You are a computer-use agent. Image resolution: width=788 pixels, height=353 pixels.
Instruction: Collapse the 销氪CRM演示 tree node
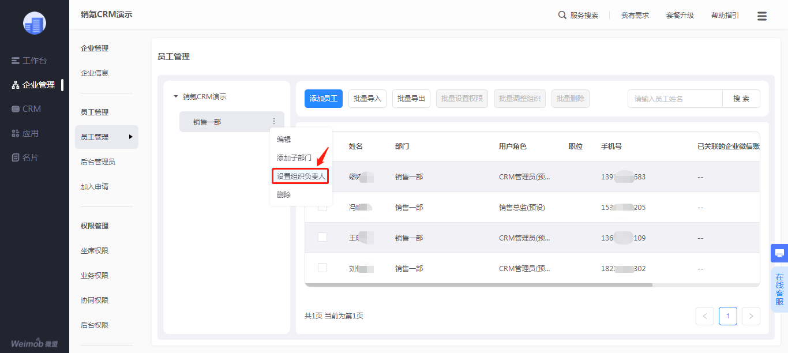[176, 97]
